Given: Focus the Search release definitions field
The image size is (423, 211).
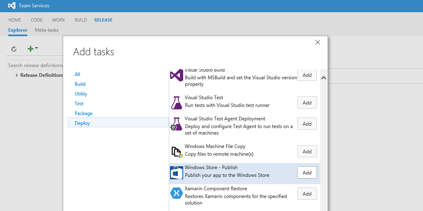Looking at the screenshot, I should click(x=35, y=65).
